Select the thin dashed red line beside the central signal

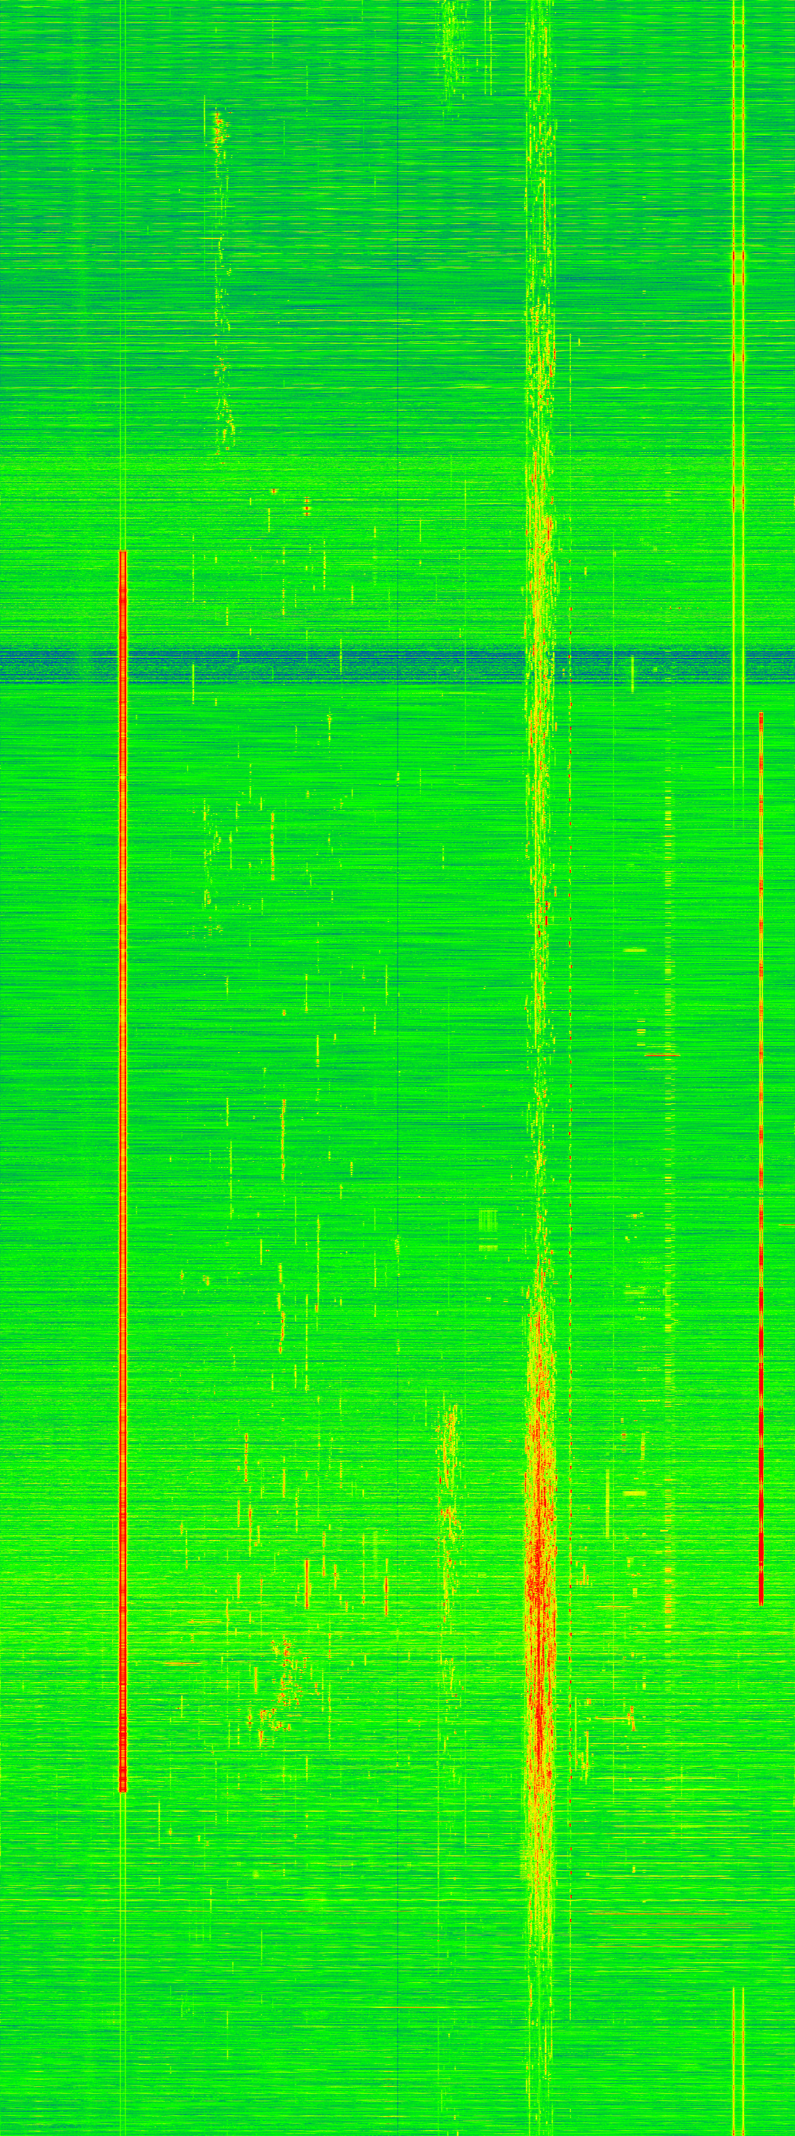570,1078
